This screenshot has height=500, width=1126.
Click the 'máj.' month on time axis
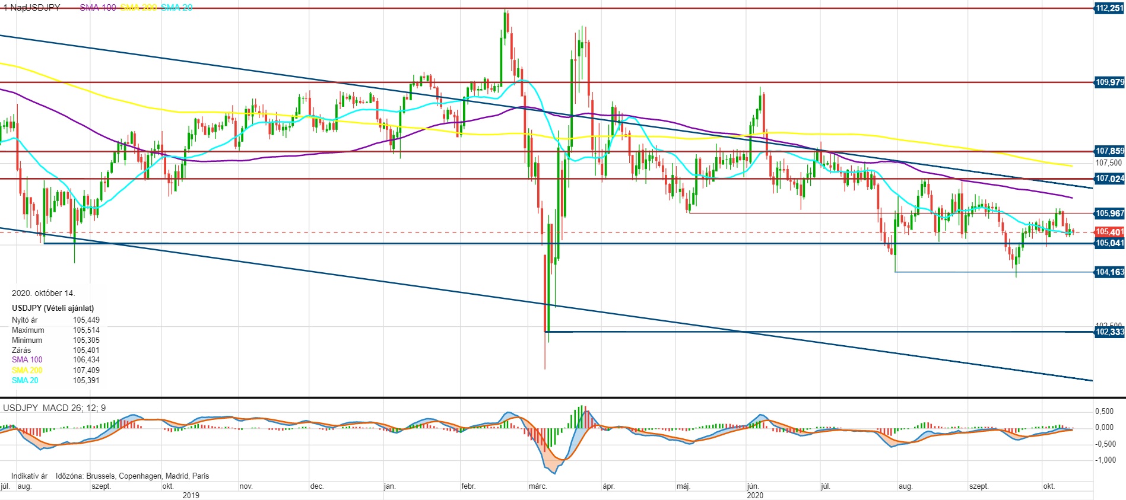point(683,486)
